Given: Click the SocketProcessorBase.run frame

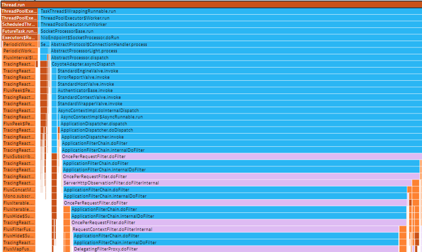Looking at the screenshot, I should [229, 31].
